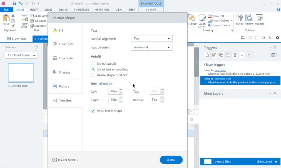Viewport: 281px width, 168px height.
Task: Click the Publish icon in the ribbon
Action: (259, 19)
